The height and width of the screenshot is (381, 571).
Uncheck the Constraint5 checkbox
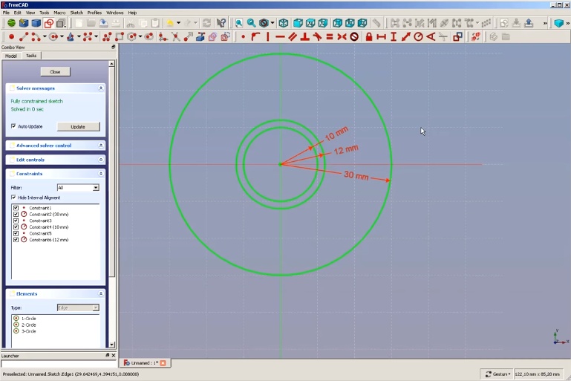point(16,233)
